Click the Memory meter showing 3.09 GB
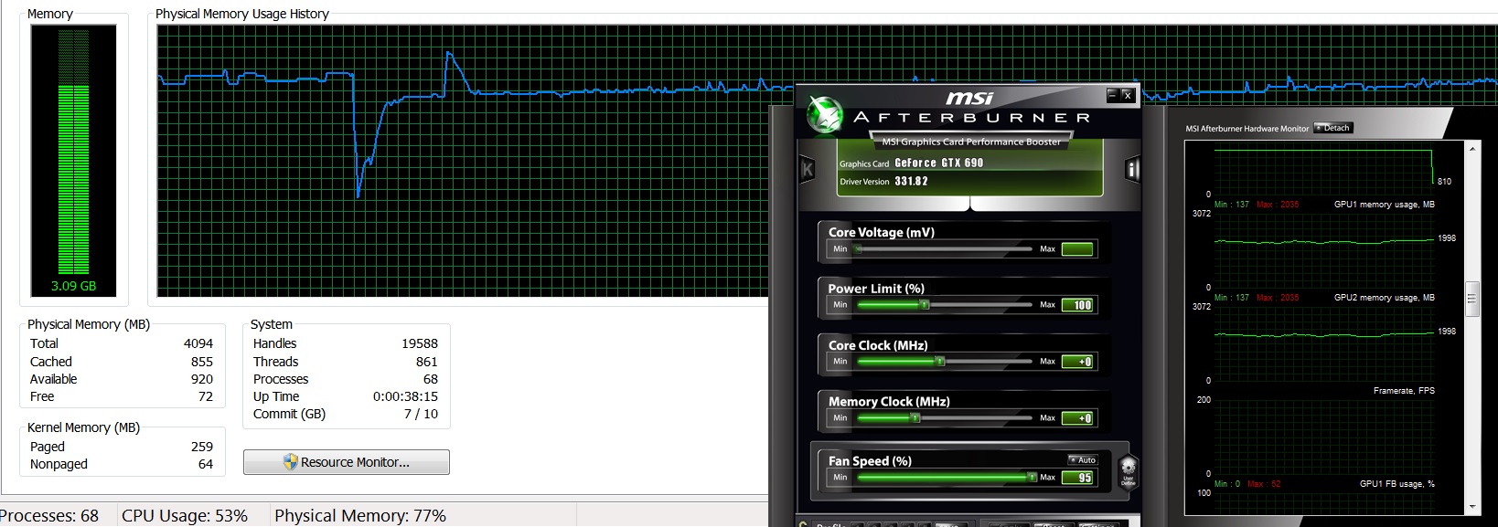The image size is (1498, 527). tap(73, 159)
